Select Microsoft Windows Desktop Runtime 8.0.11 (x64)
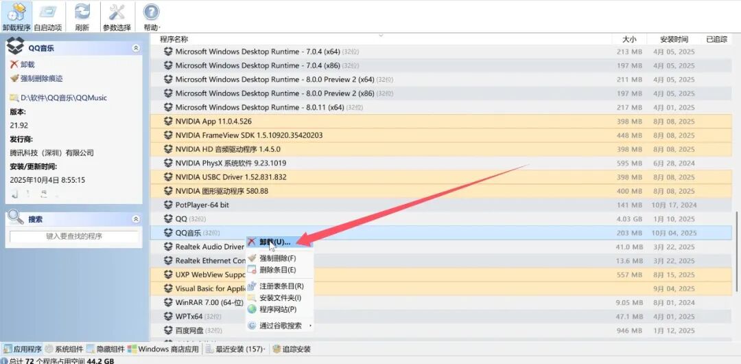This screenshot has width=741, height=364. point(441,107)
